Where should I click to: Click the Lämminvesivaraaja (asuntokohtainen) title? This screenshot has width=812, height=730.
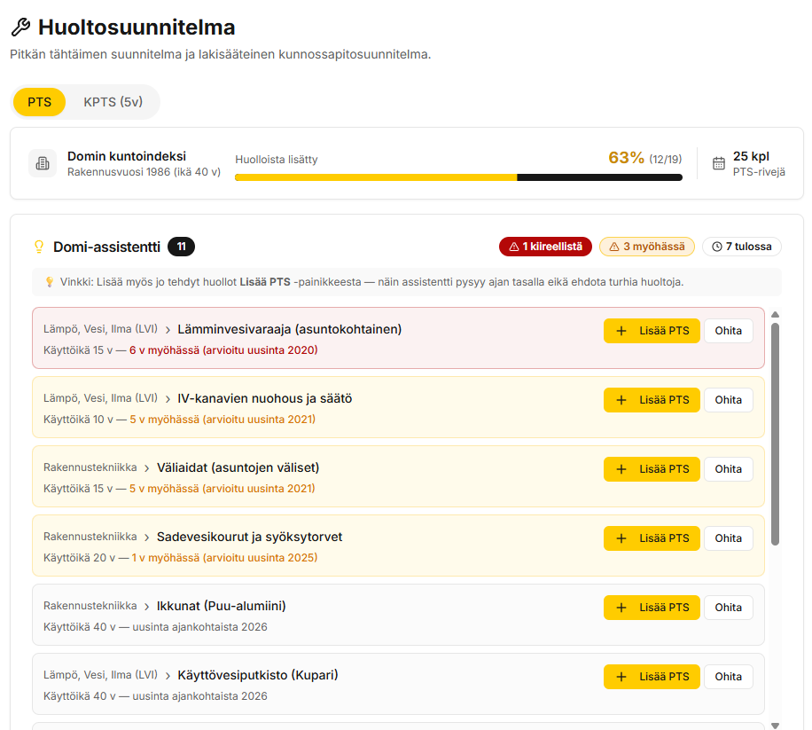pos(290,329)
